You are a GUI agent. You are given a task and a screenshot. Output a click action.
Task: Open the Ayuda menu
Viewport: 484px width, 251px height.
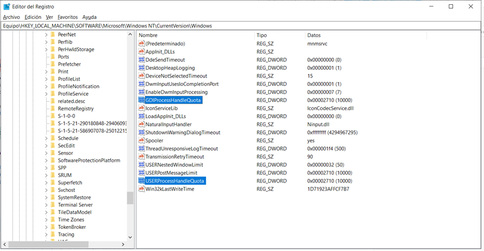pos(90,17)
